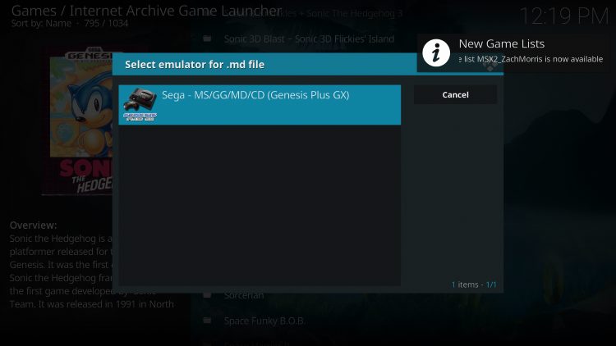Cancel the emulator selection dialog
Screen dimensions: 616x346
(455, 95)
